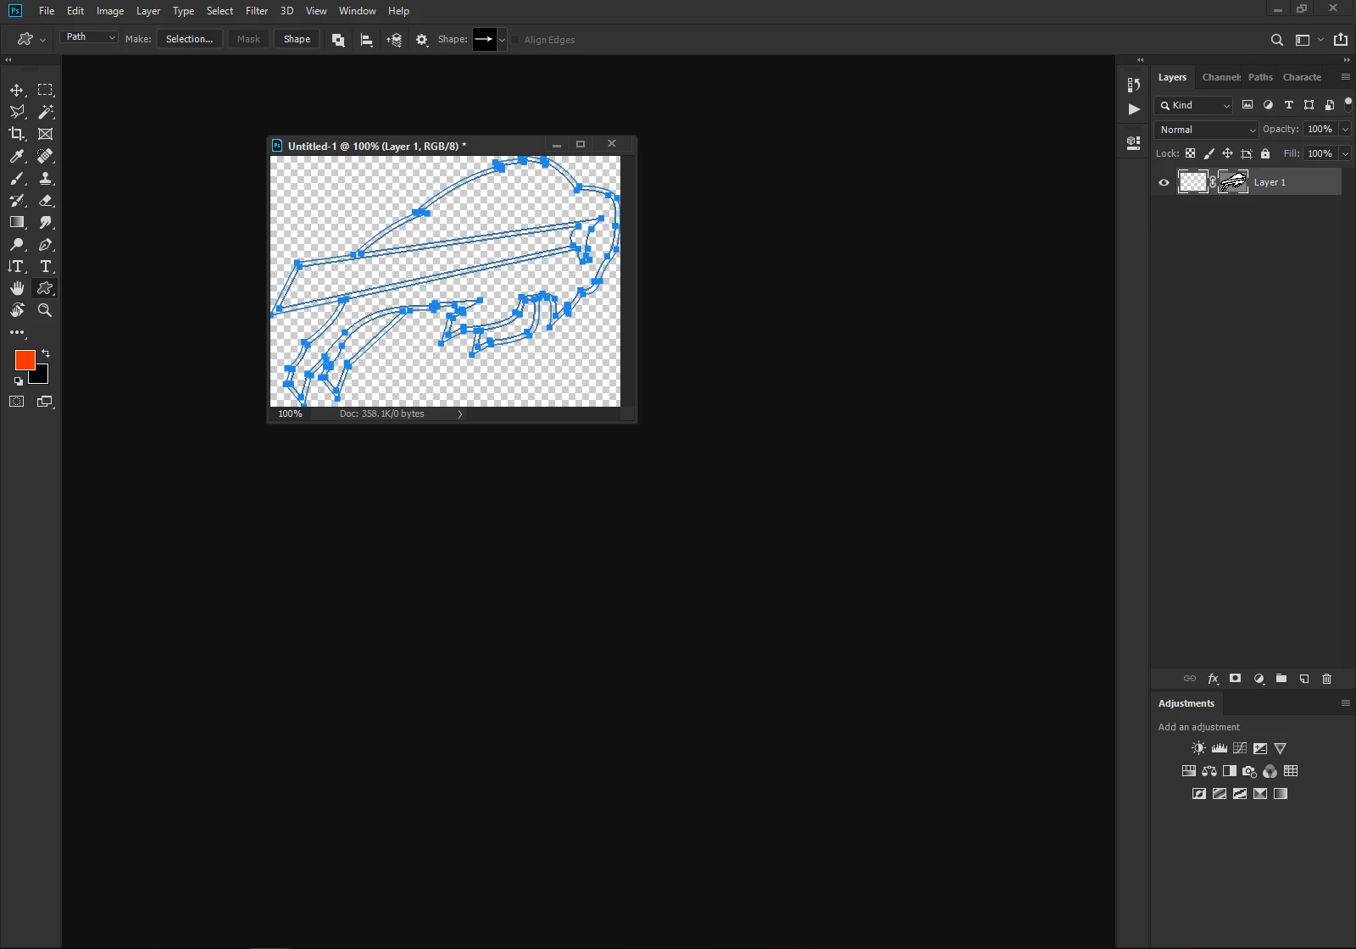This screenshot has width=1356, height=949.
Task: Open the Path mode dropdown
Action: (89, 37)
